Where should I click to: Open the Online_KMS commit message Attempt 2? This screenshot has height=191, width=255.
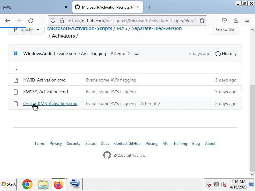point(123,104)
